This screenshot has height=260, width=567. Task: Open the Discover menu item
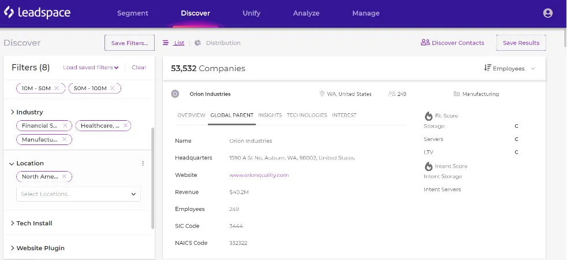[195, 13]
